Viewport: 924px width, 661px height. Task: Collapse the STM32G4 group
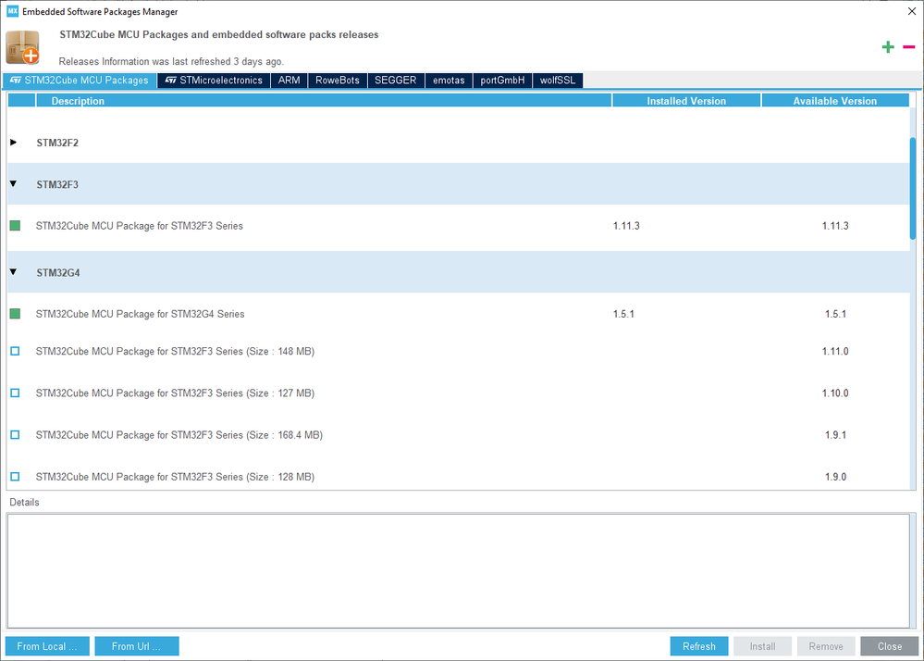(x=13, y=272)
